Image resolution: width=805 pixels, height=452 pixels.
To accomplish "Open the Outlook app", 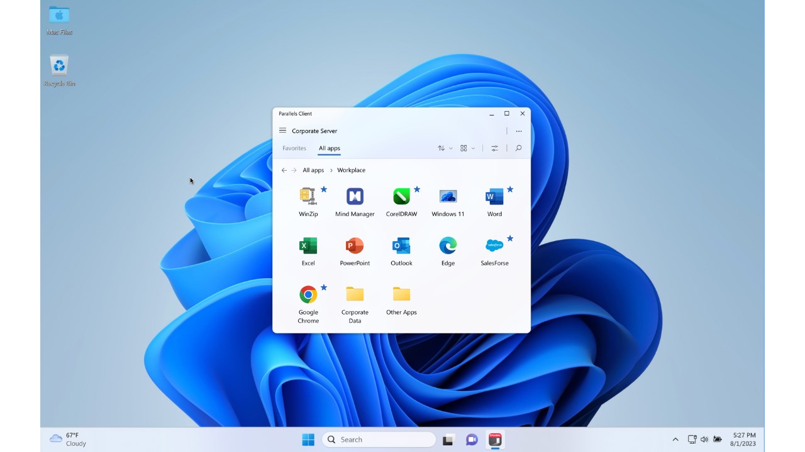I will click(401, 251).
